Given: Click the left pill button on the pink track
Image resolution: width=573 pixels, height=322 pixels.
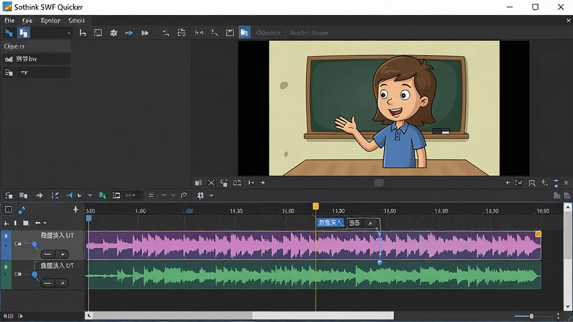Looking at the screenshot, I should [48, 254].
